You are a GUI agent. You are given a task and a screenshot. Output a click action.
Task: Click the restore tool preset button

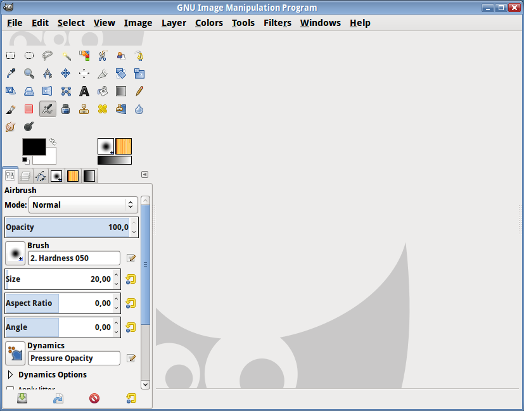[58, 398]
